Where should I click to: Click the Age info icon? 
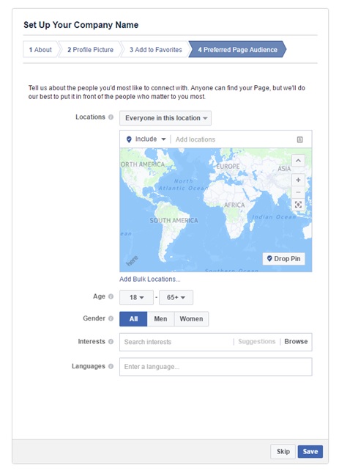click(111, 296)
